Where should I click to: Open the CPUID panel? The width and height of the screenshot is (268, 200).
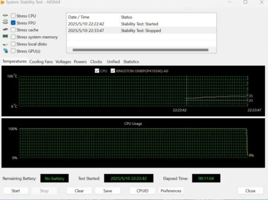(x=142, y=191)
